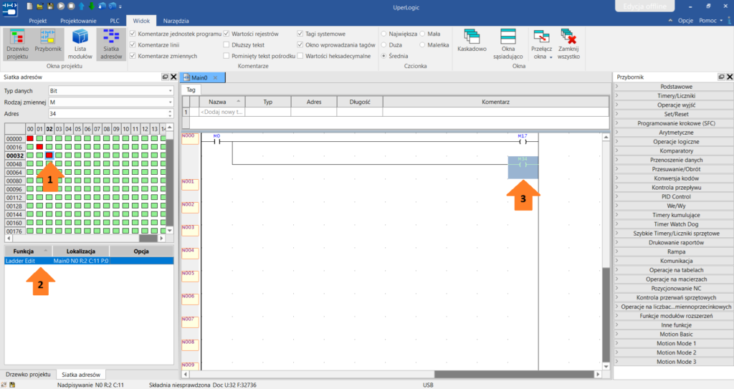Expand Komunikacja toolbox category

[673, 261]
